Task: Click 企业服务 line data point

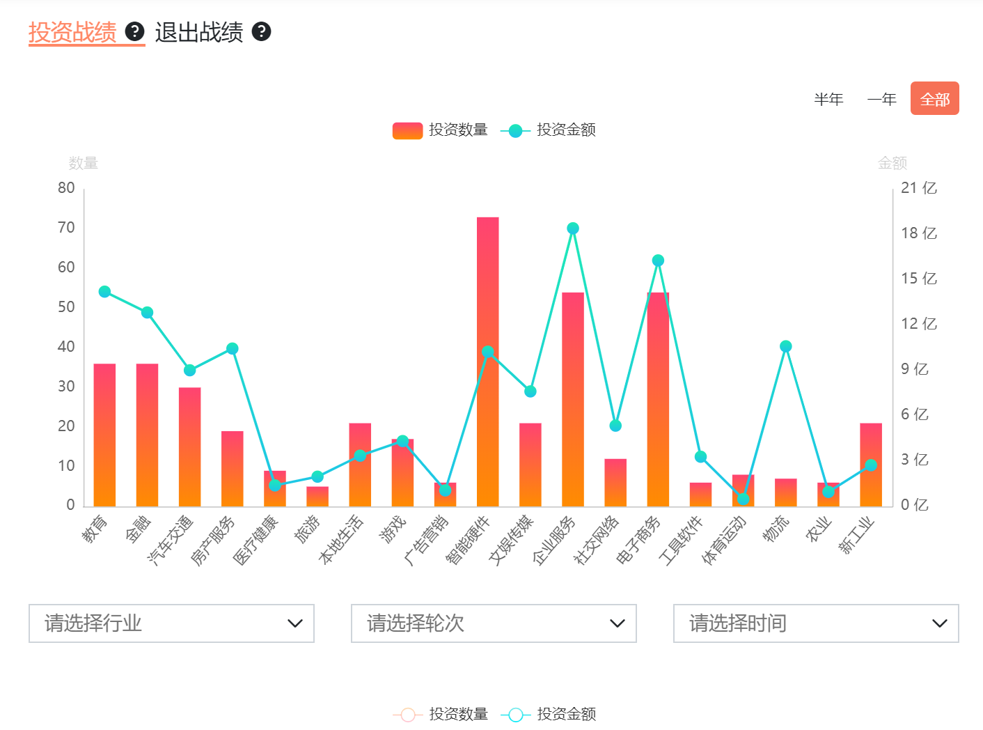Action: 573,228
